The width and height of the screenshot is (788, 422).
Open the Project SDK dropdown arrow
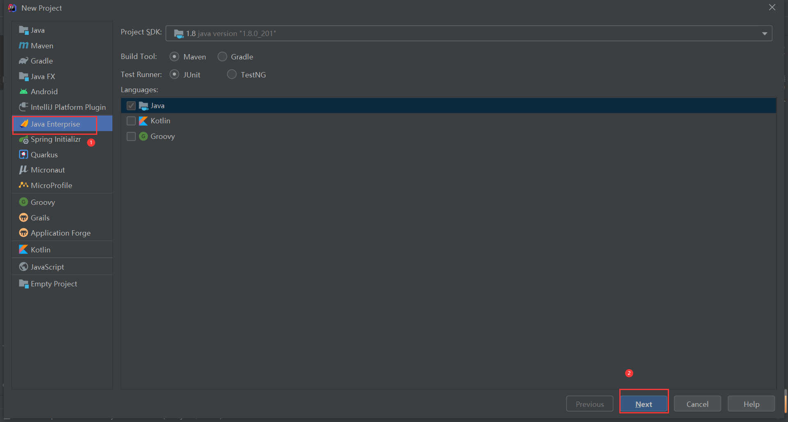click(x=765, y=34)
